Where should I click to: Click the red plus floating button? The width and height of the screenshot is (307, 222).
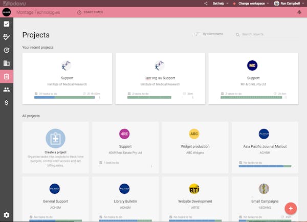click(x=291, y=209)
